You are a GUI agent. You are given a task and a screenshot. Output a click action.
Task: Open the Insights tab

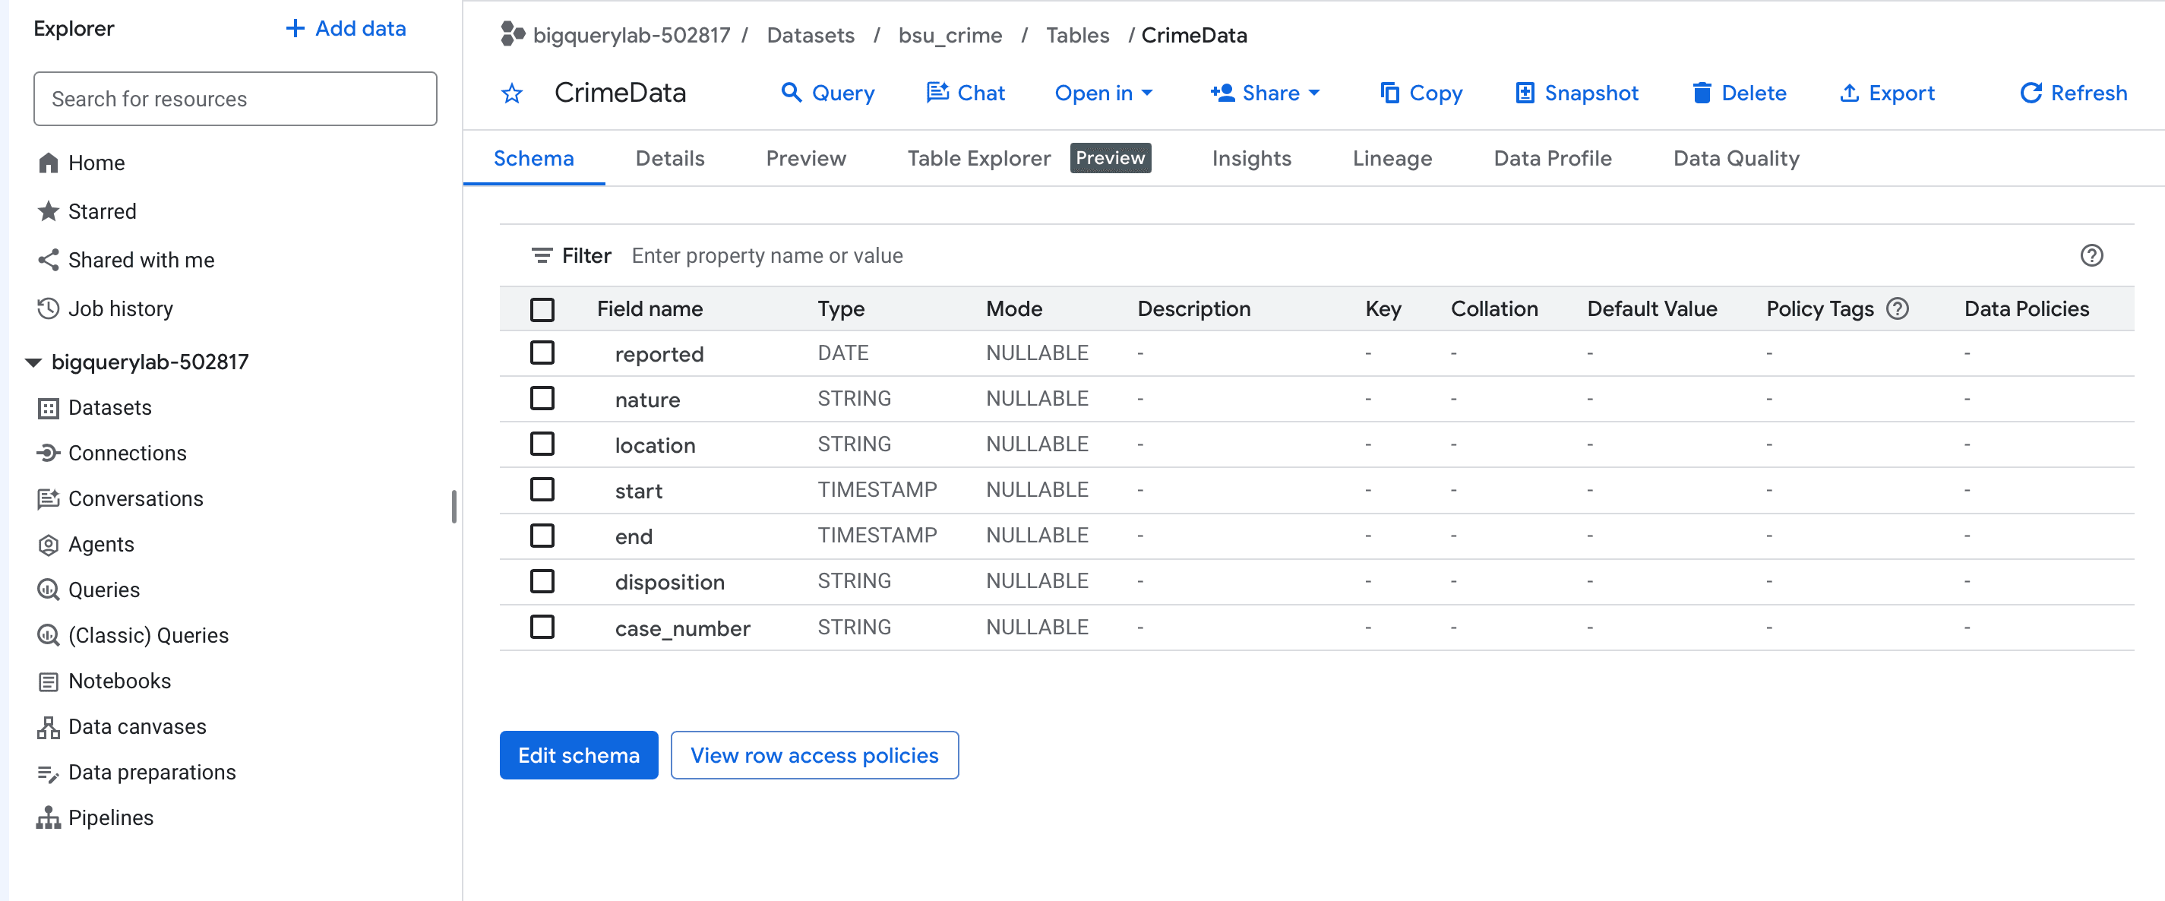(1251, 159)
